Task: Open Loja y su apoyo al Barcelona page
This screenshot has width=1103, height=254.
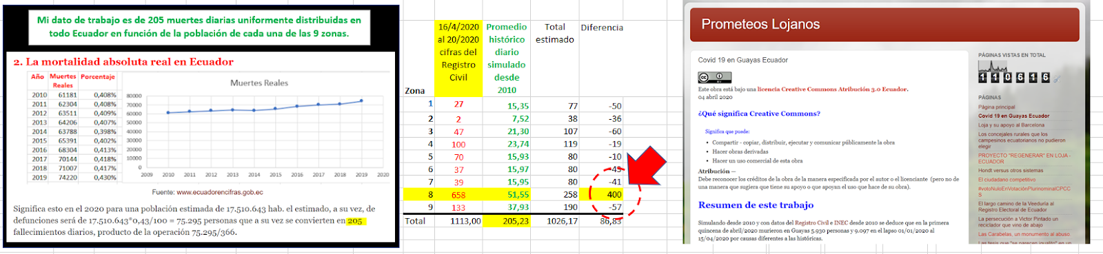Action: click(x=1011, y=125)
